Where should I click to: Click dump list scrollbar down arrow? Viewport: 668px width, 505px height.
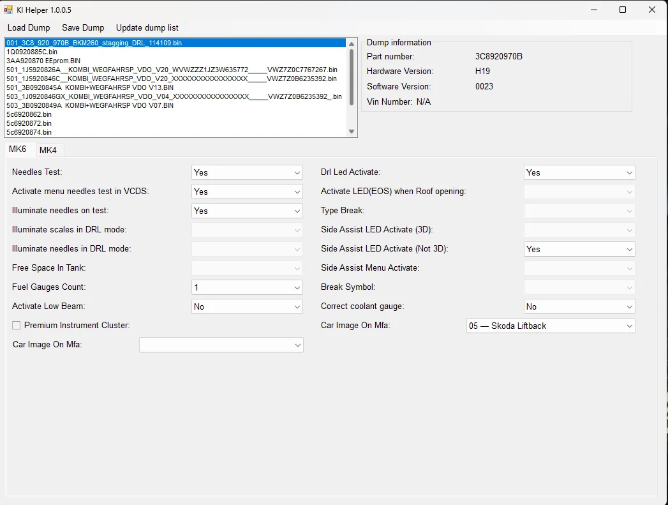(x=352, y=132)
